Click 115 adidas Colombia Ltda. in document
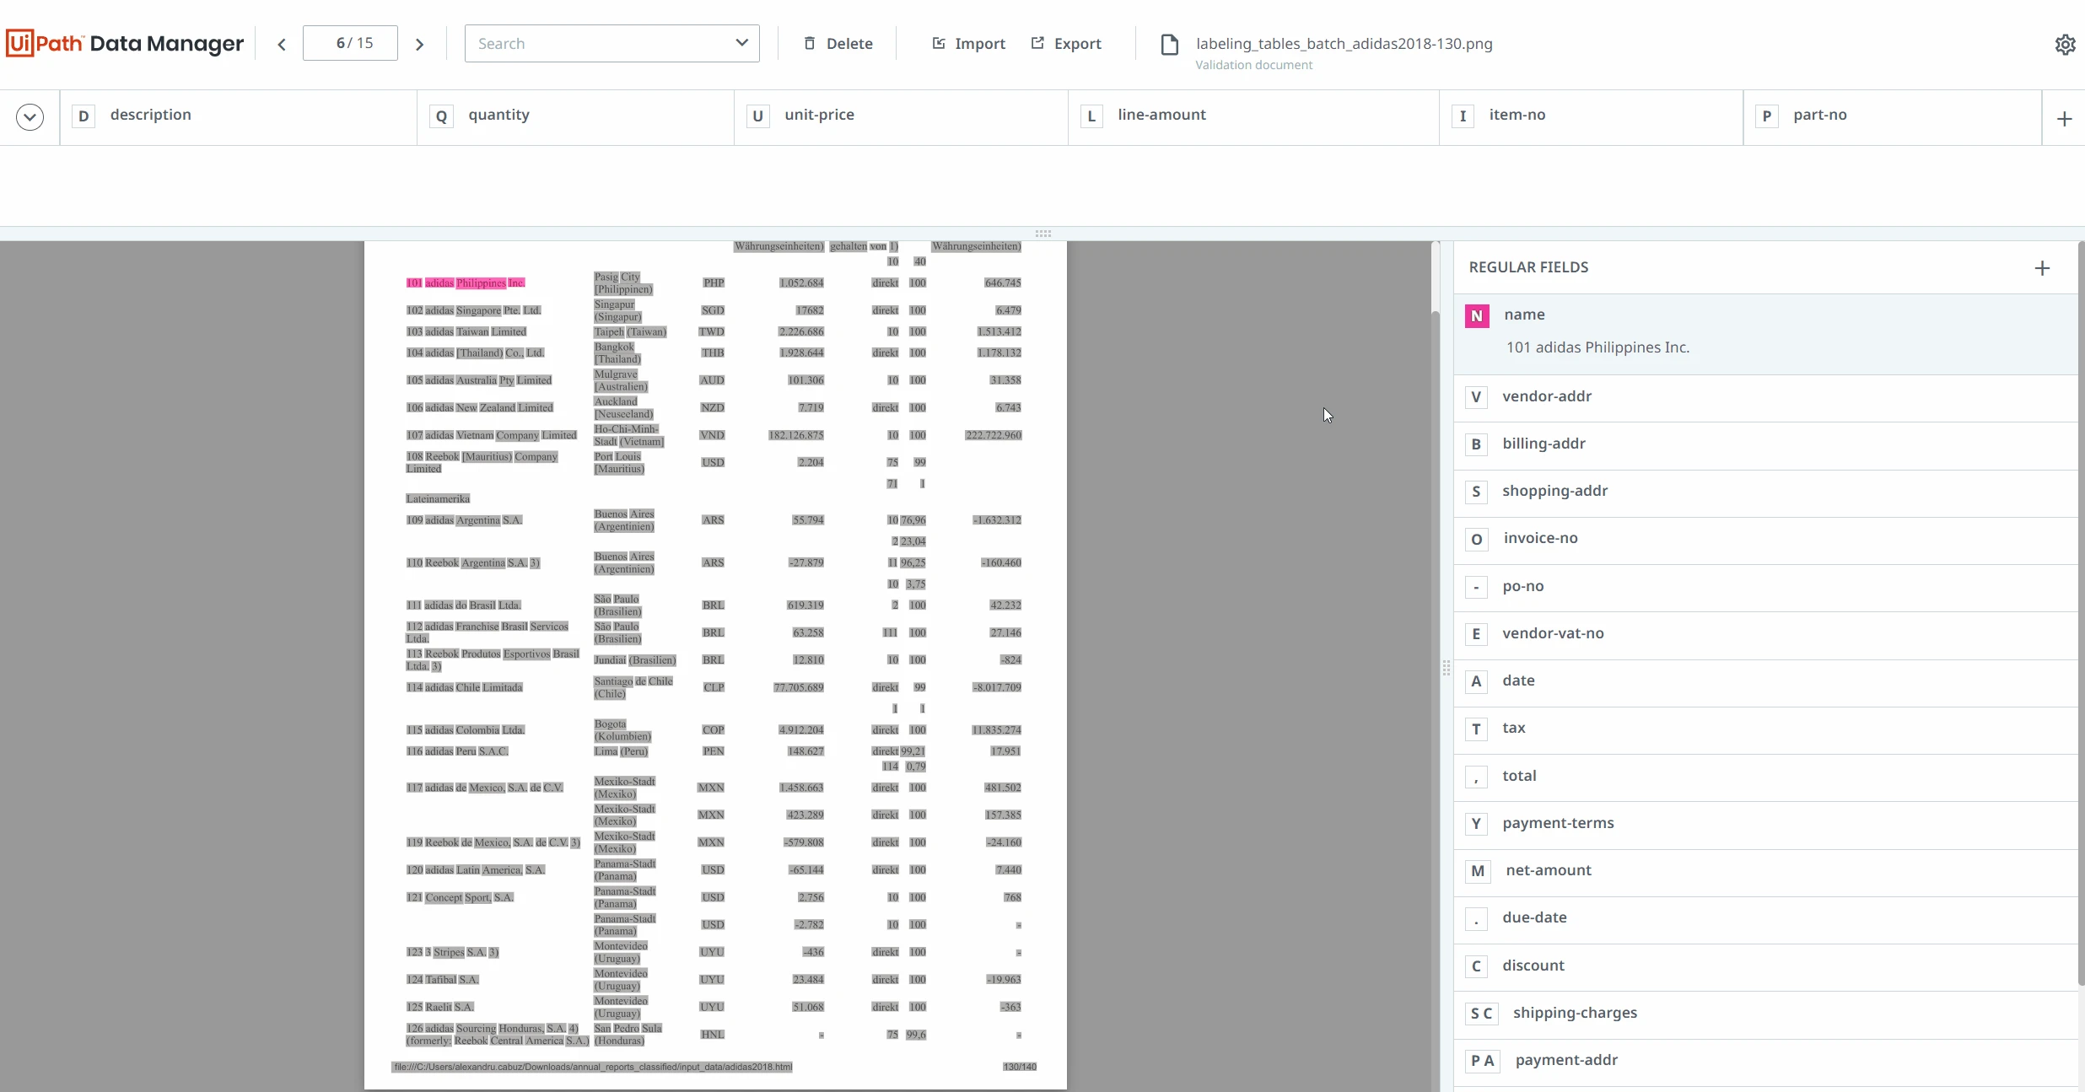The width and height of the screenshot is (2085, 1092). pyautogui.click(x=466, y=730)
